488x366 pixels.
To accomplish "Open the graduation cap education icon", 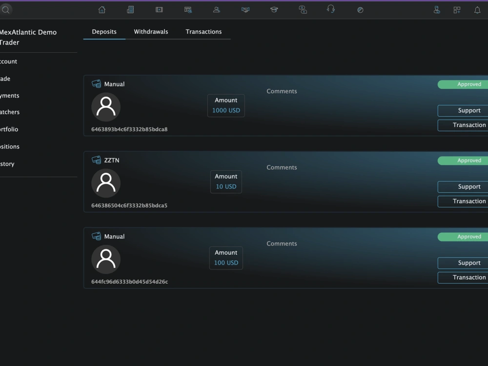I will point(274,10).
